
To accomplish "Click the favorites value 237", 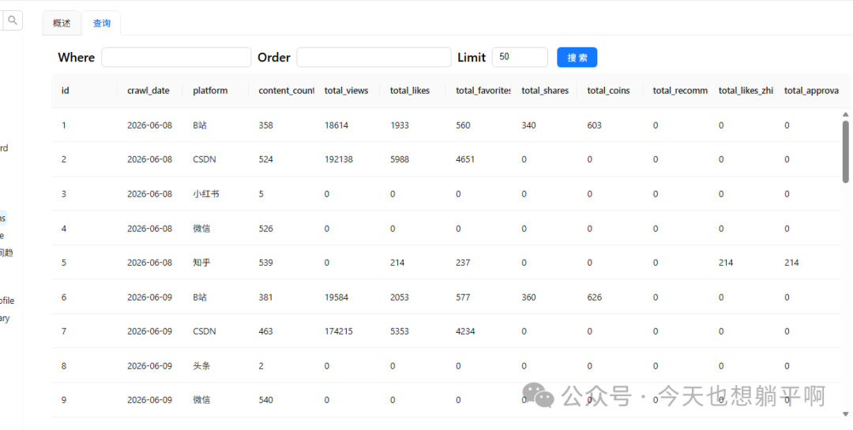I will coord(463,263).
